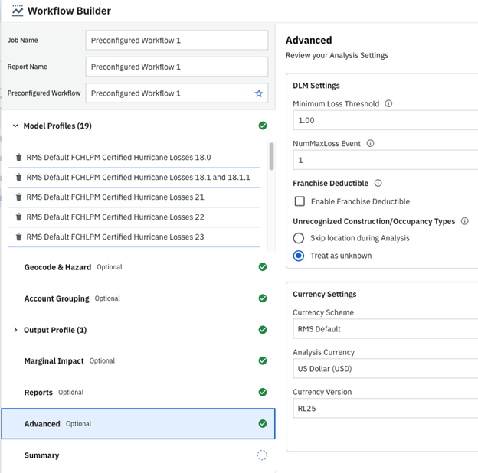The width and height of the screenshot is (478, 473).
Task: Select RMS Default FCHLPM Hurricane Losses 18.0
Action: [x=119, y=158]
